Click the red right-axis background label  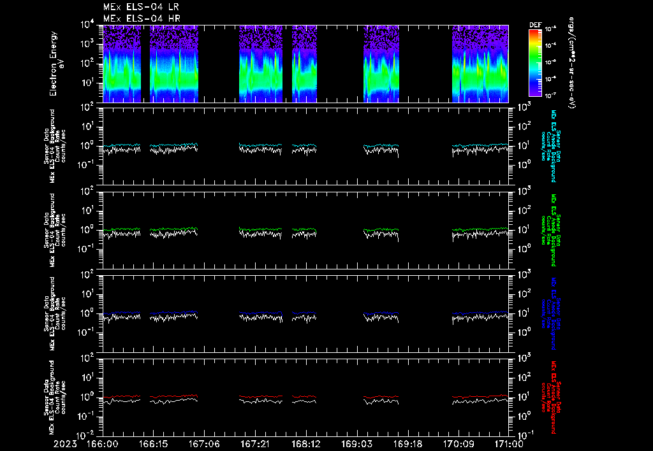(550, 397)
